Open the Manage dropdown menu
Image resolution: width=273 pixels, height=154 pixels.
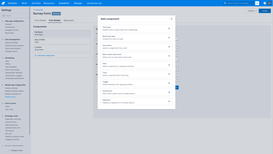(79, 3)
